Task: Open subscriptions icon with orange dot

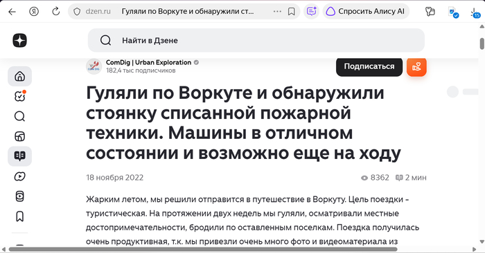Action: (x=20, y=96)
